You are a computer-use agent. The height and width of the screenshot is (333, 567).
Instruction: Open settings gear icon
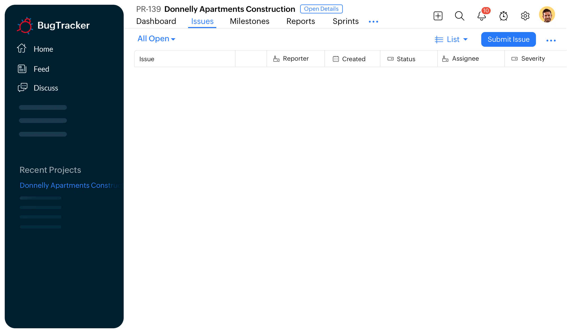[525, 16]
